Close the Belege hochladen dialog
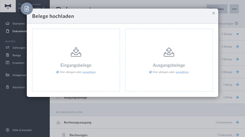The image size is (245, 137). [213, 13]
